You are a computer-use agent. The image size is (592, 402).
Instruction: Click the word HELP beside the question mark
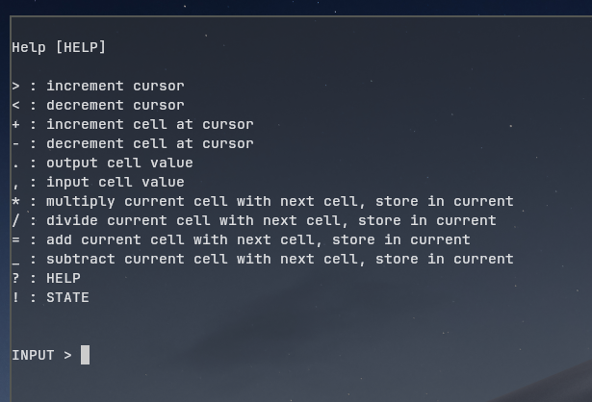tap(64, 278)
